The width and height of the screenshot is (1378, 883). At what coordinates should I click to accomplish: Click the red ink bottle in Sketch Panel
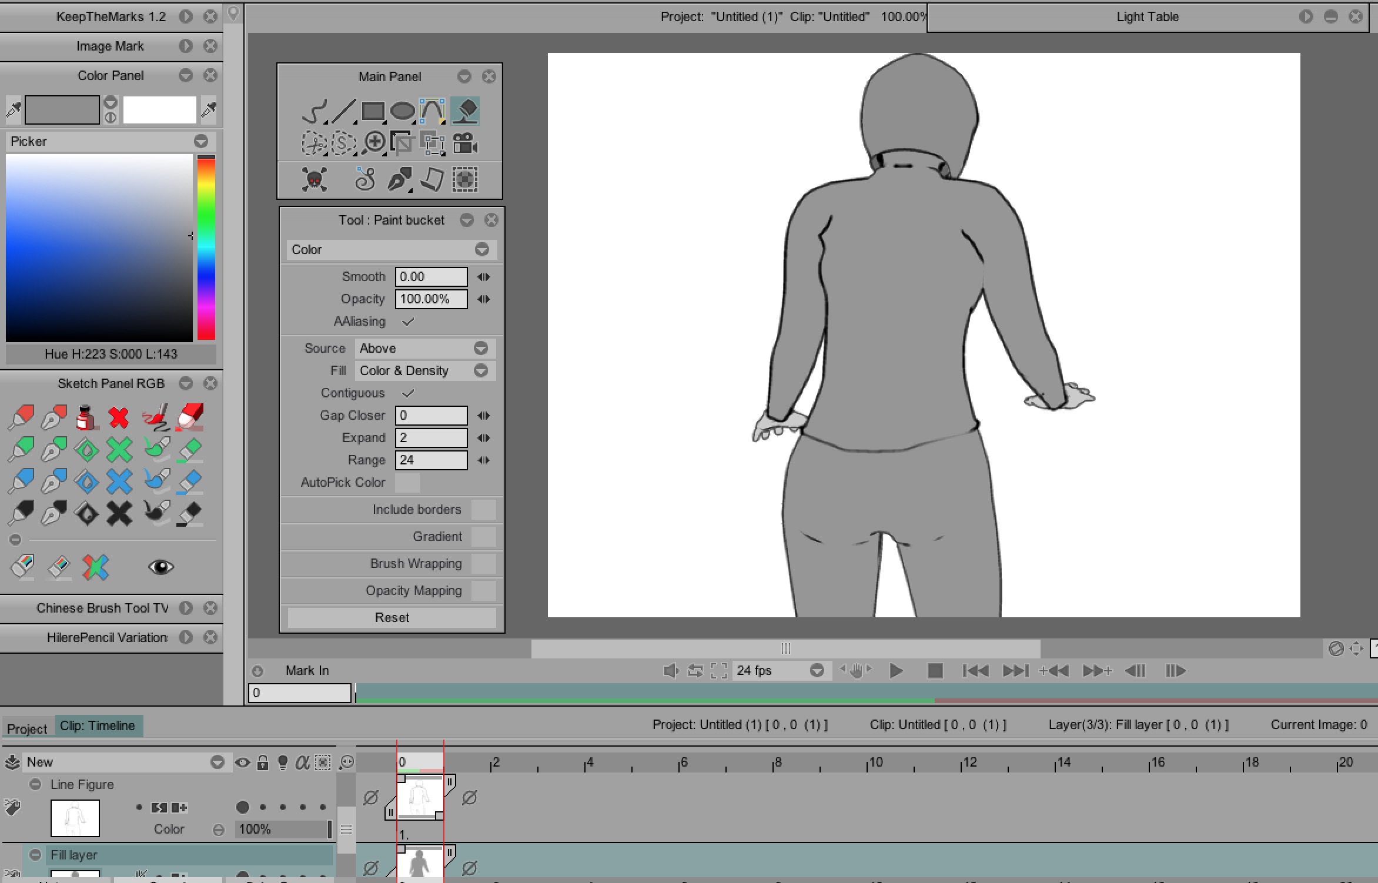[86, 417]
